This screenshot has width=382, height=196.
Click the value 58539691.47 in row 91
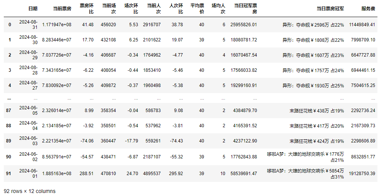244,174
